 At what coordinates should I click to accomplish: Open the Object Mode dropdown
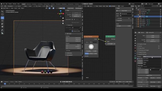[x=5, y=8]
